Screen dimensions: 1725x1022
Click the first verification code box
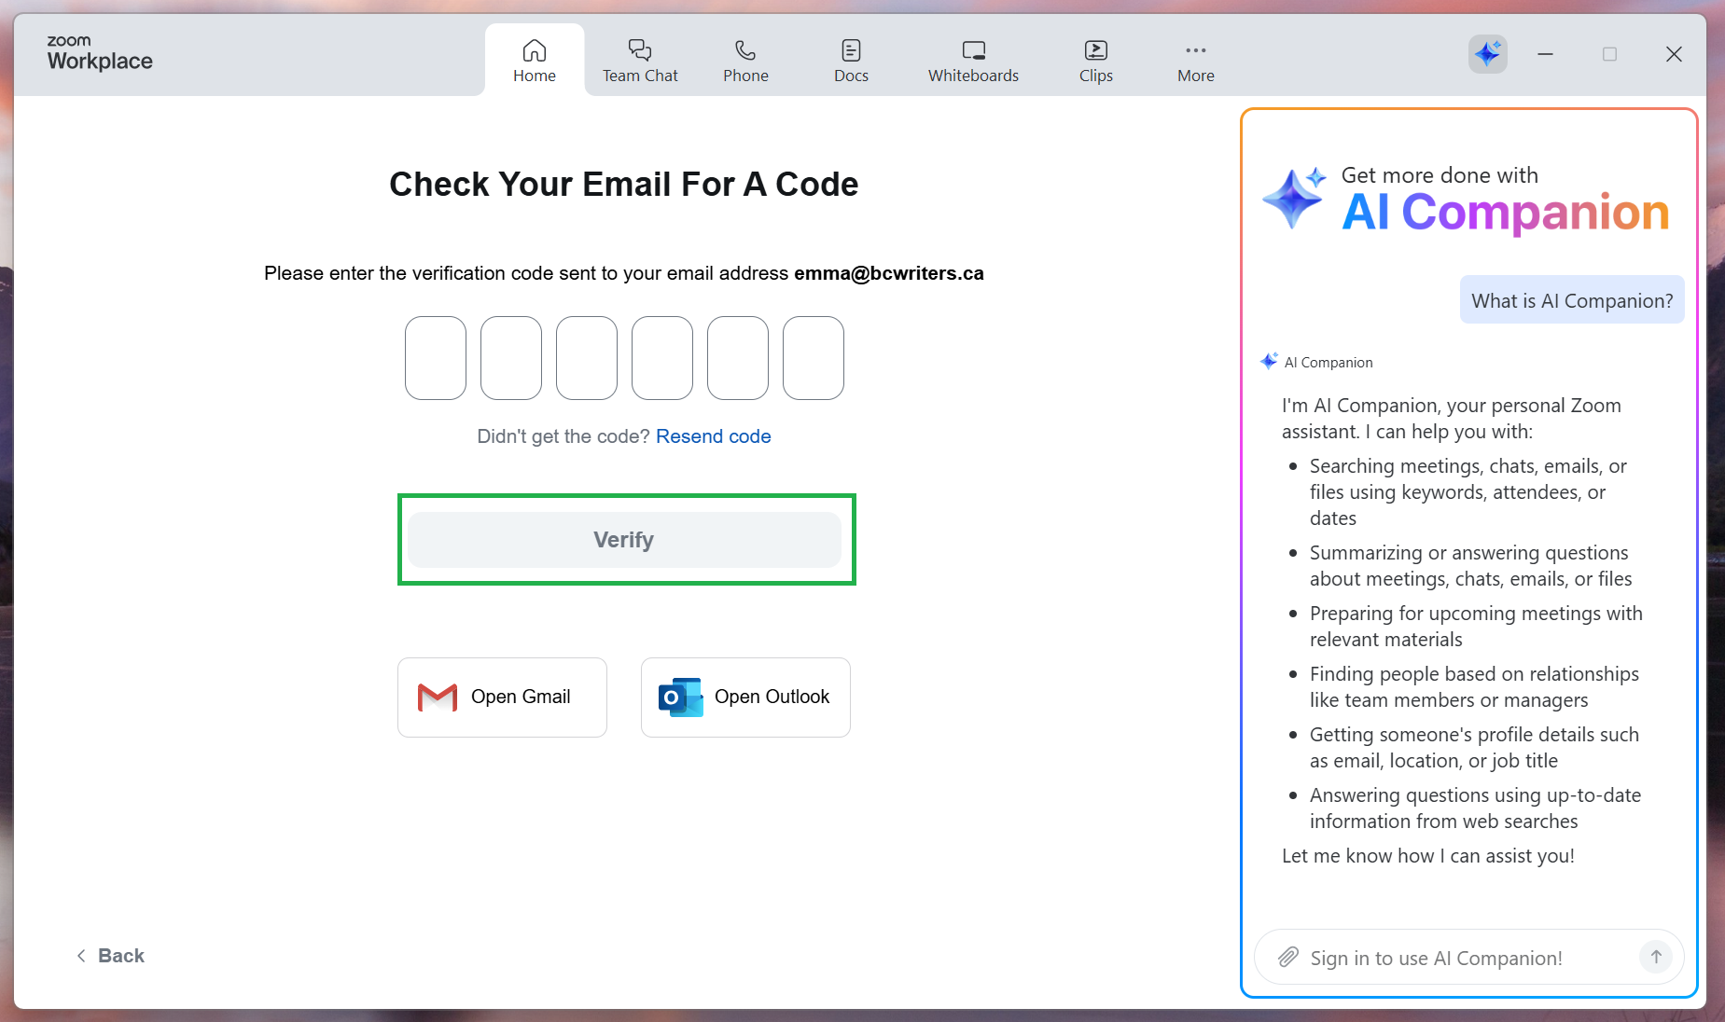click(436, 358)
